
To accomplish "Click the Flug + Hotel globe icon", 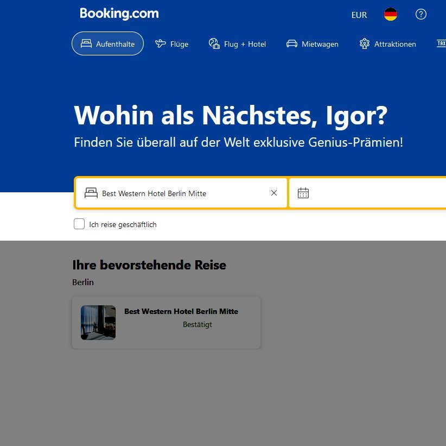I will (214, 43).
